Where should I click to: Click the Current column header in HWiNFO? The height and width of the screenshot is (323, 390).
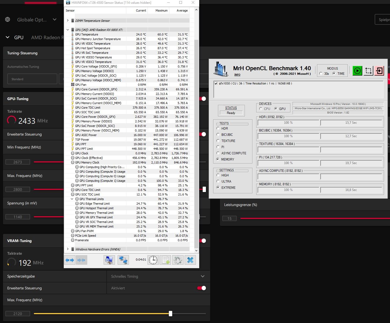pyautogui.click(x=137, y=10)
